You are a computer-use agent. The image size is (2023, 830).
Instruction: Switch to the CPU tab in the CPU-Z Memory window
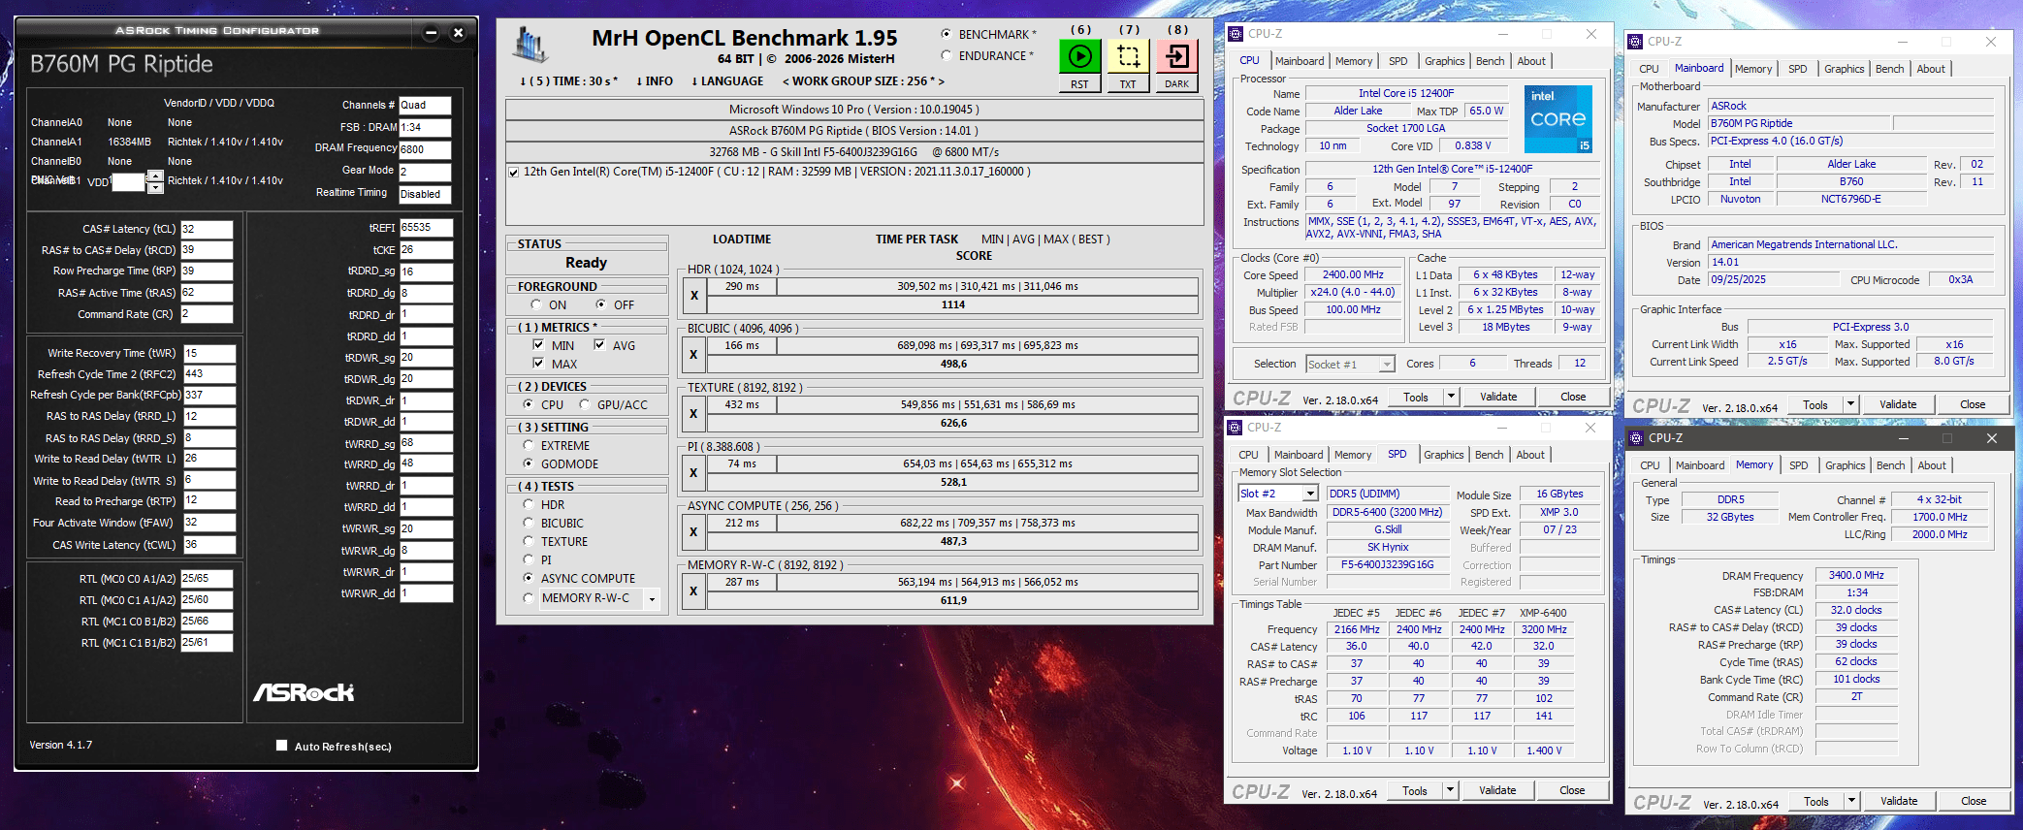pyautogui.click(x=1650, y=465)
